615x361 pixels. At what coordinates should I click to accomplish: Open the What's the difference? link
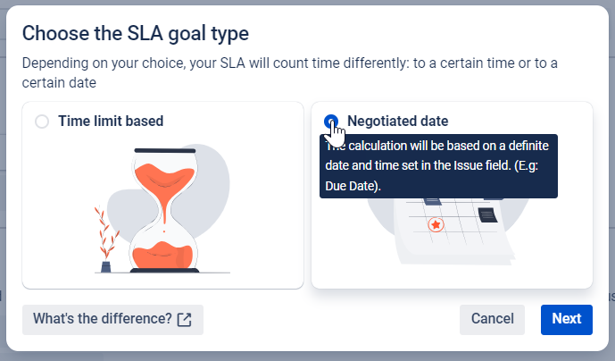[x=112, y=320]
